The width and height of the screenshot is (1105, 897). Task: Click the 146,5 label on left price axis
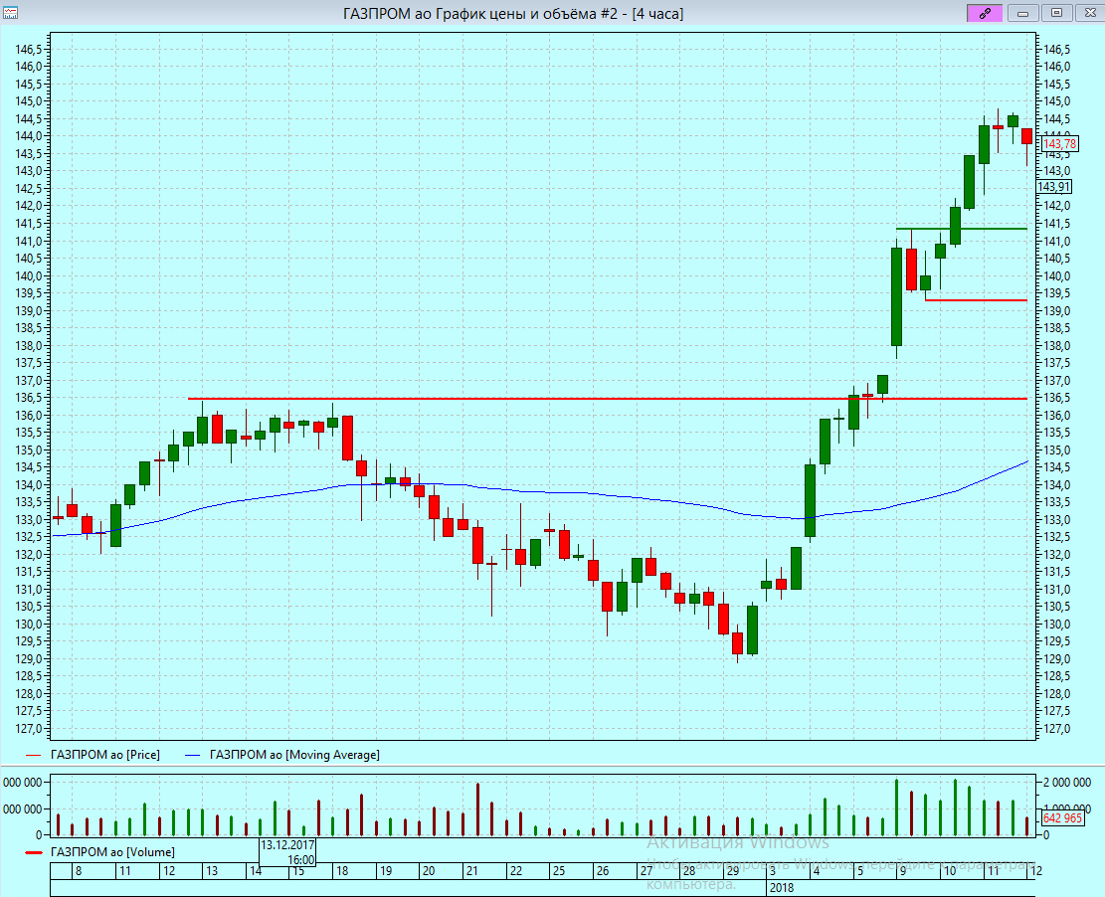30,50
